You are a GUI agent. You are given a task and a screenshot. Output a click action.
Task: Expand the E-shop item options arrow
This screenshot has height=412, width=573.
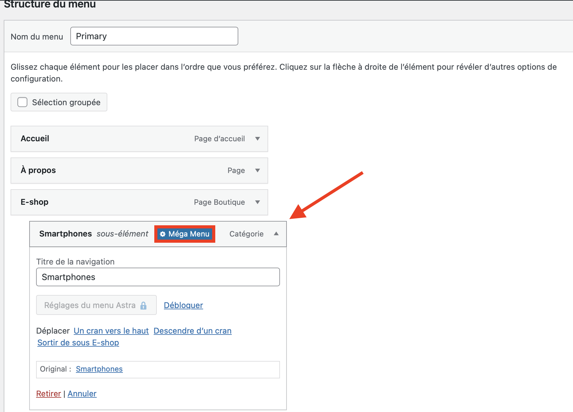257,202
